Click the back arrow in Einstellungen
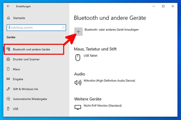The width and height of the screenshot is (181, 120). (x=8, y=6)
